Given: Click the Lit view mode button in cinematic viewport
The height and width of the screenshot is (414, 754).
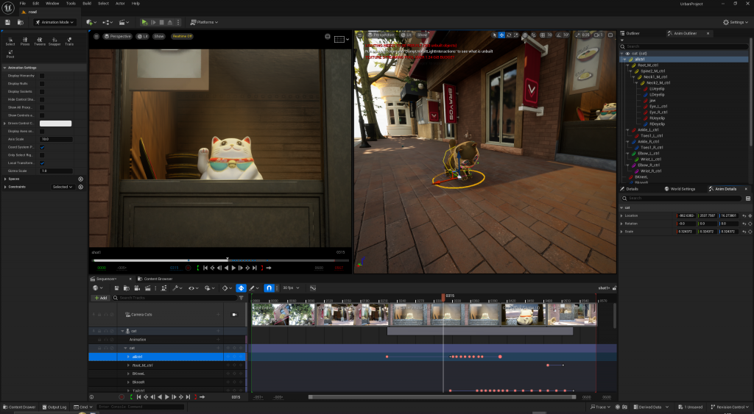Looking at the screenshot, I should (142, 36).
